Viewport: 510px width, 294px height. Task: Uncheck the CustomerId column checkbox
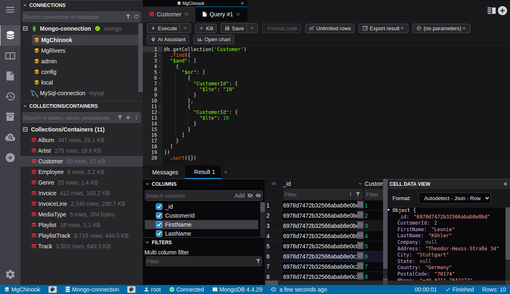[x=159, y=216]
